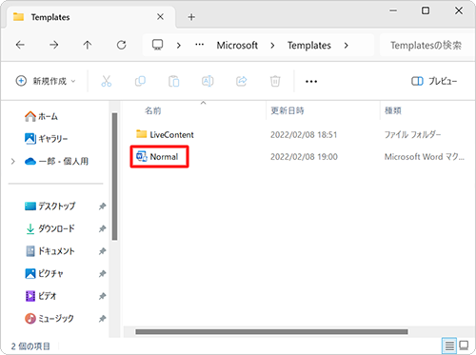Click the Delete trash icon
Screen dimensions: 476x355
(x=275, y=81)
